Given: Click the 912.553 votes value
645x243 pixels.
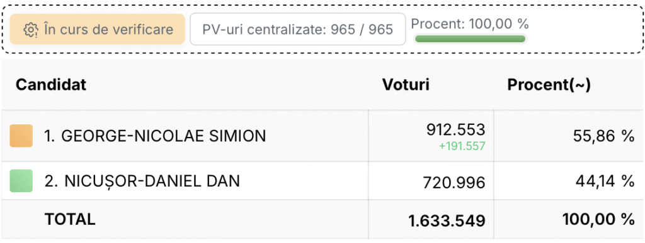Looking at the screenshot, I should pyautogui.click(x=456, y=130).
